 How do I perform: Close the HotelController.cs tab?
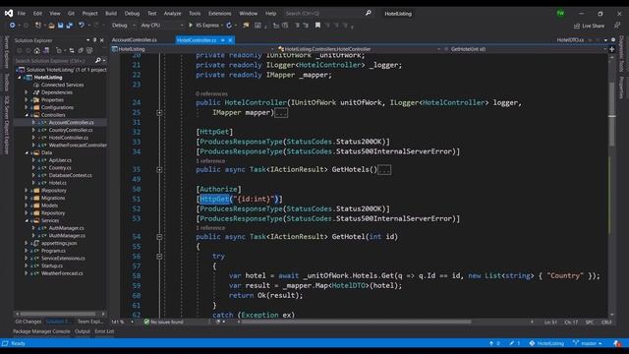coord(230,40)
